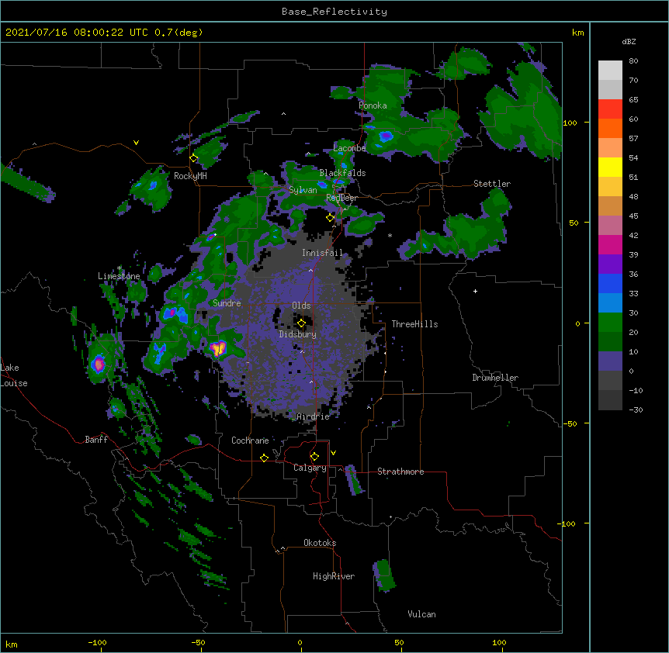
Task: Click the pink-cored storm cell northeast of Lake Louise
Action: 99,364
